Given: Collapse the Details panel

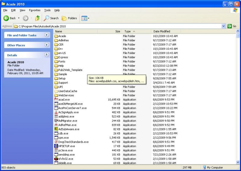Looking at the screenshot, I should click(47, 55).
